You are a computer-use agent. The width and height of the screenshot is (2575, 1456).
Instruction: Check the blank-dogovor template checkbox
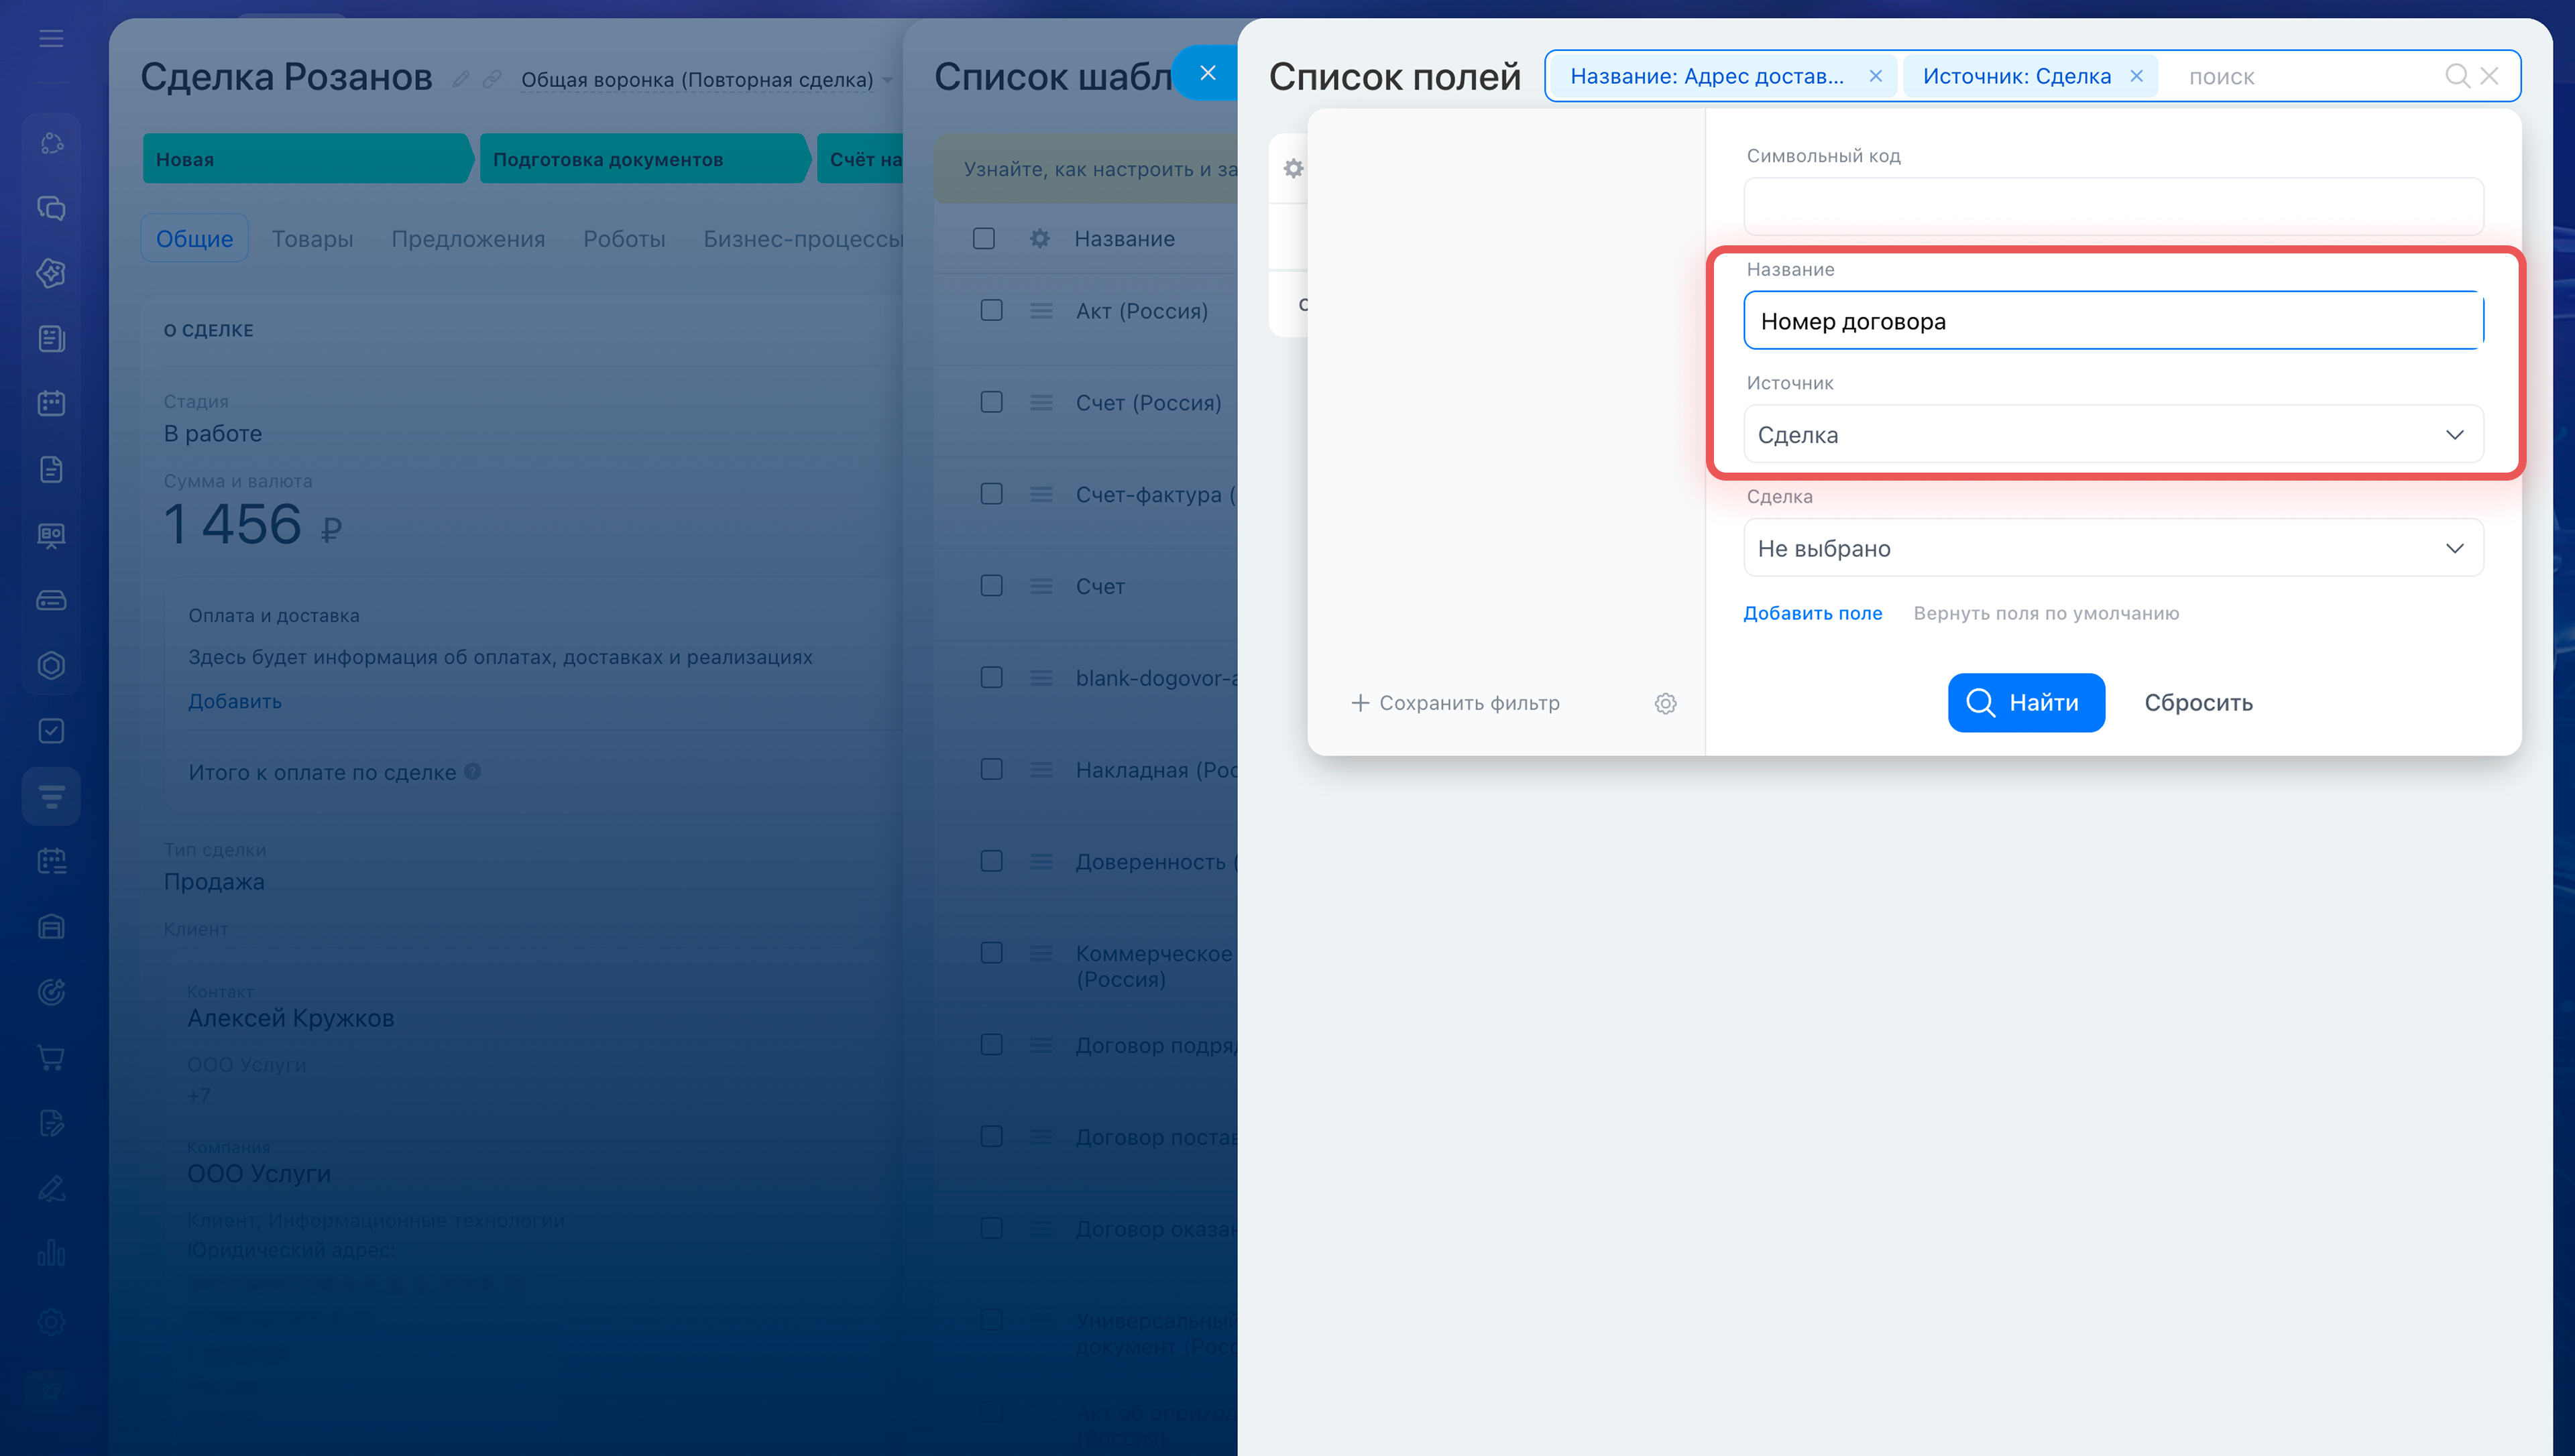click(x=992, y=677)
